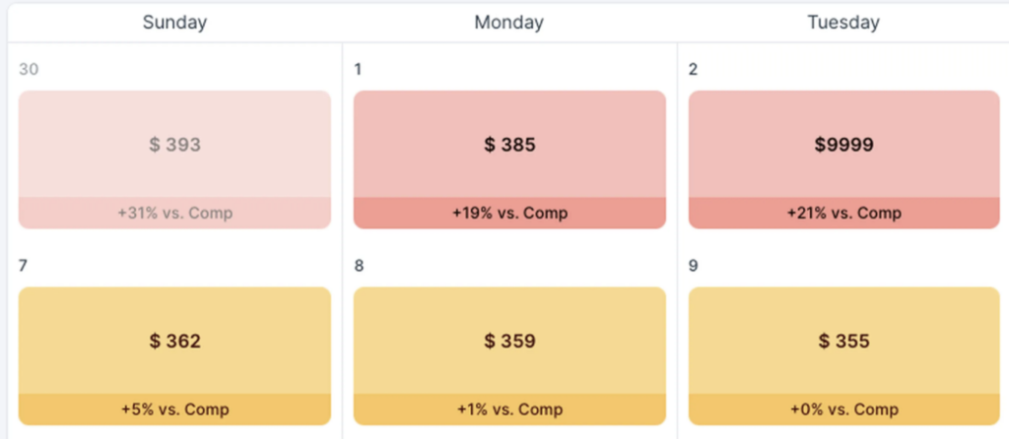Click the +1% vs. Comp label
The image size is (1009, 439).
coord(509,409)
